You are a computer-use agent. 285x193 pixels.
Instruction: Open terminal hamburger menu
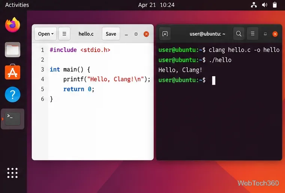252,34
